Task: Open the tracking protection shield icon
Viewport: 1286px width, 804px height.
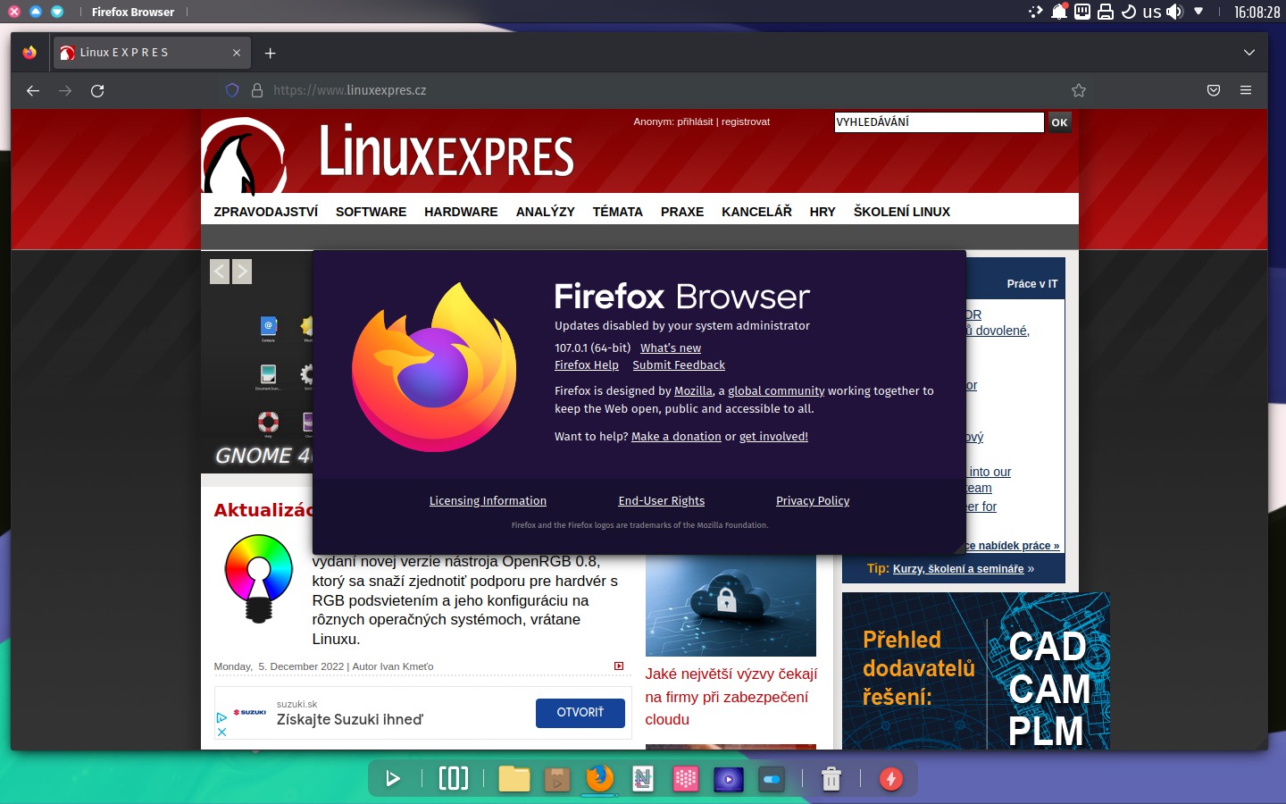Action: pyautogui.click(x=232, y=90)
